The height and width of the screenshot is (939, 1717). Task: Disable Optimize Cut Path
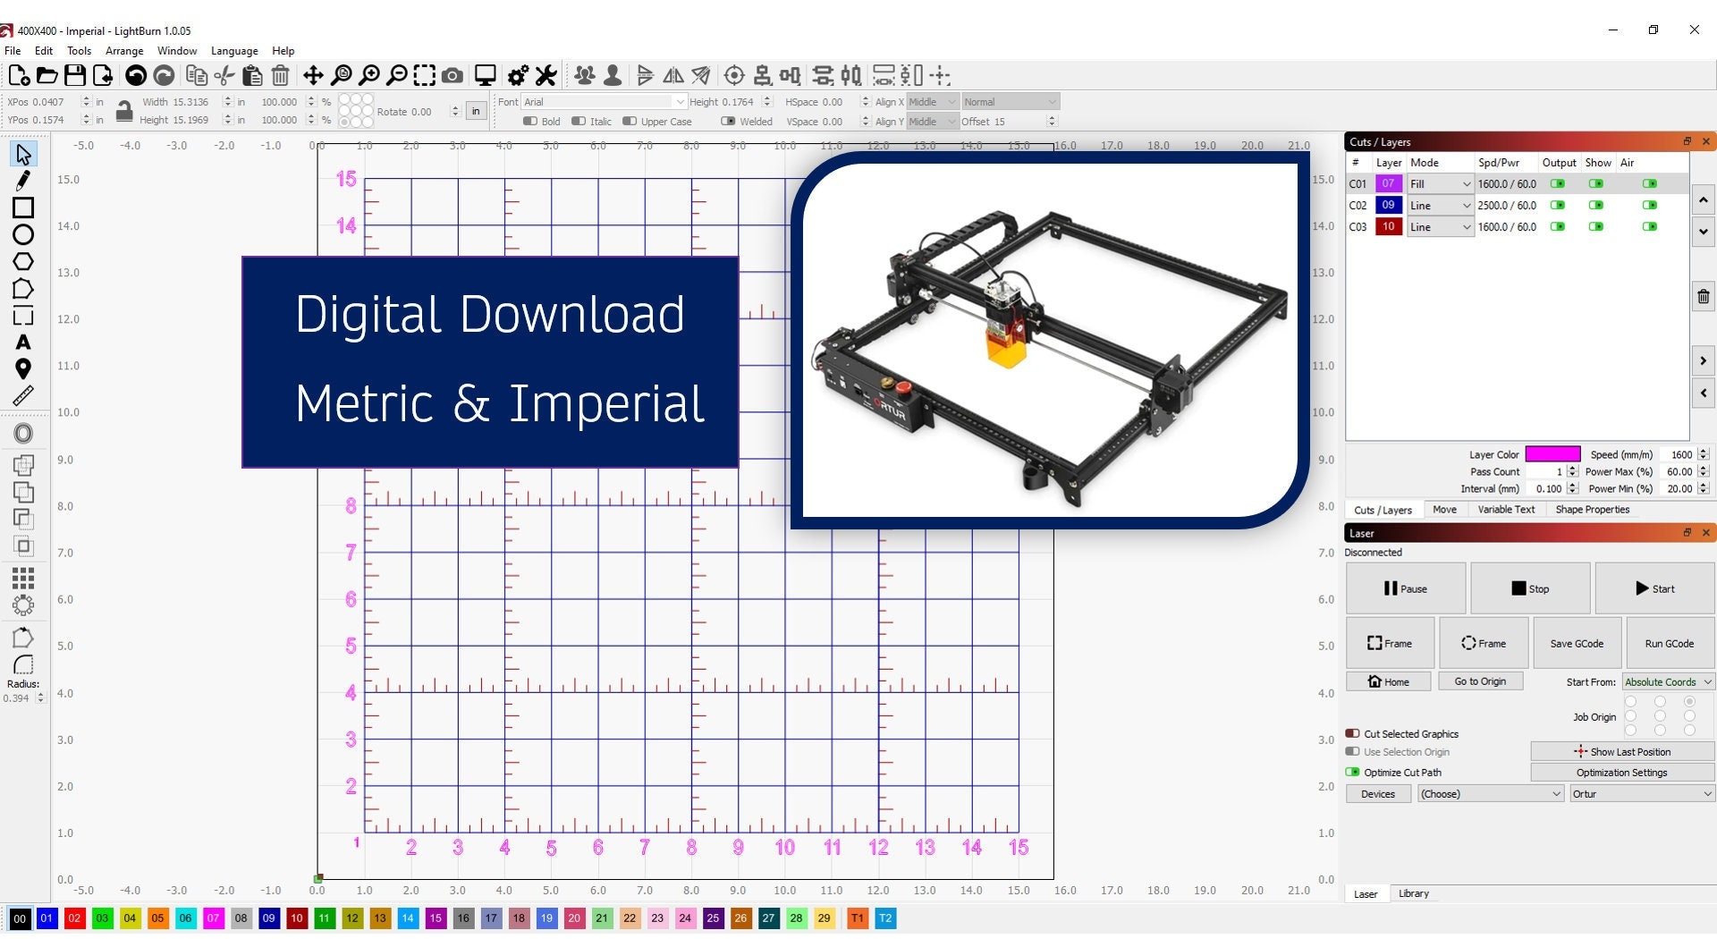(x=1350, y=772)
